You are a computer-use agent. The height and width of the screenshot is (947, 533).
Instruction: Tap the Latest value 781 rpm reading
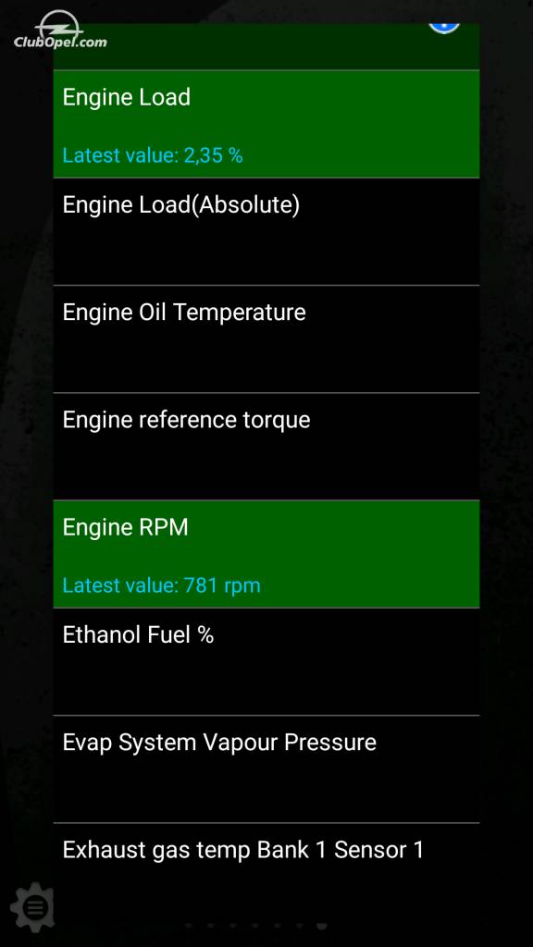161,585
